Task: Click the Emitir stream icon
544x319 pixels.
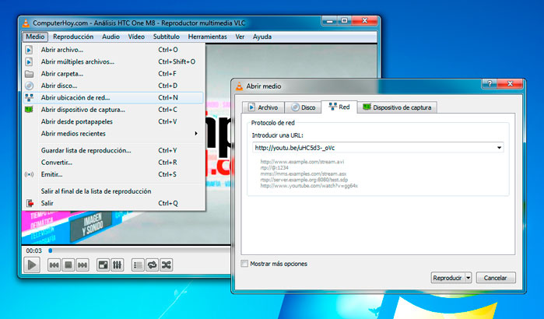Action: 29,174
